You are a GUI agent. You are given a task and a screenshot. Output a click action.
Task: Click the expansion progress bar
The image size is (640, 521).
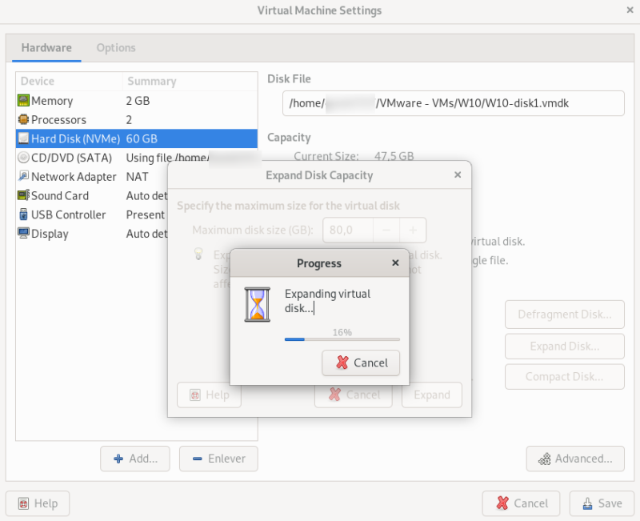pos(342,339)
